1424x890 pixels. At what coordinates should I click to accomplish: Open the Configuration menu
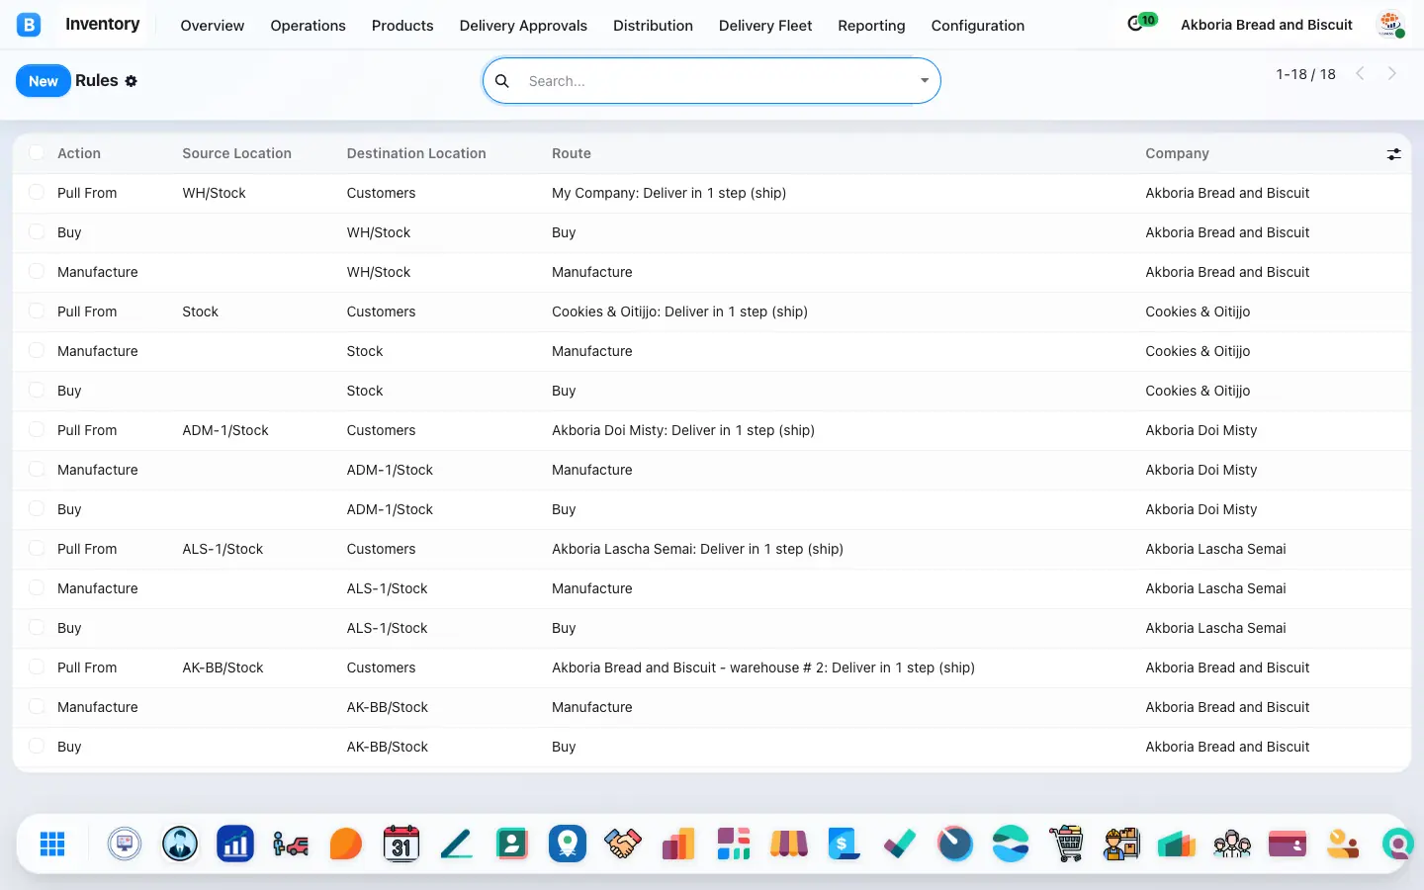tap(977, 26)
